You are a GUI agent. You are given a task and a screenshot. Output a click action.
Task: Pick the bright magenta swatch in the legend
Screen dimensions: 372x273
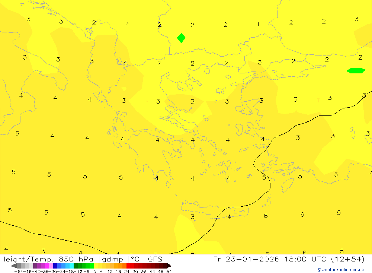47,266
